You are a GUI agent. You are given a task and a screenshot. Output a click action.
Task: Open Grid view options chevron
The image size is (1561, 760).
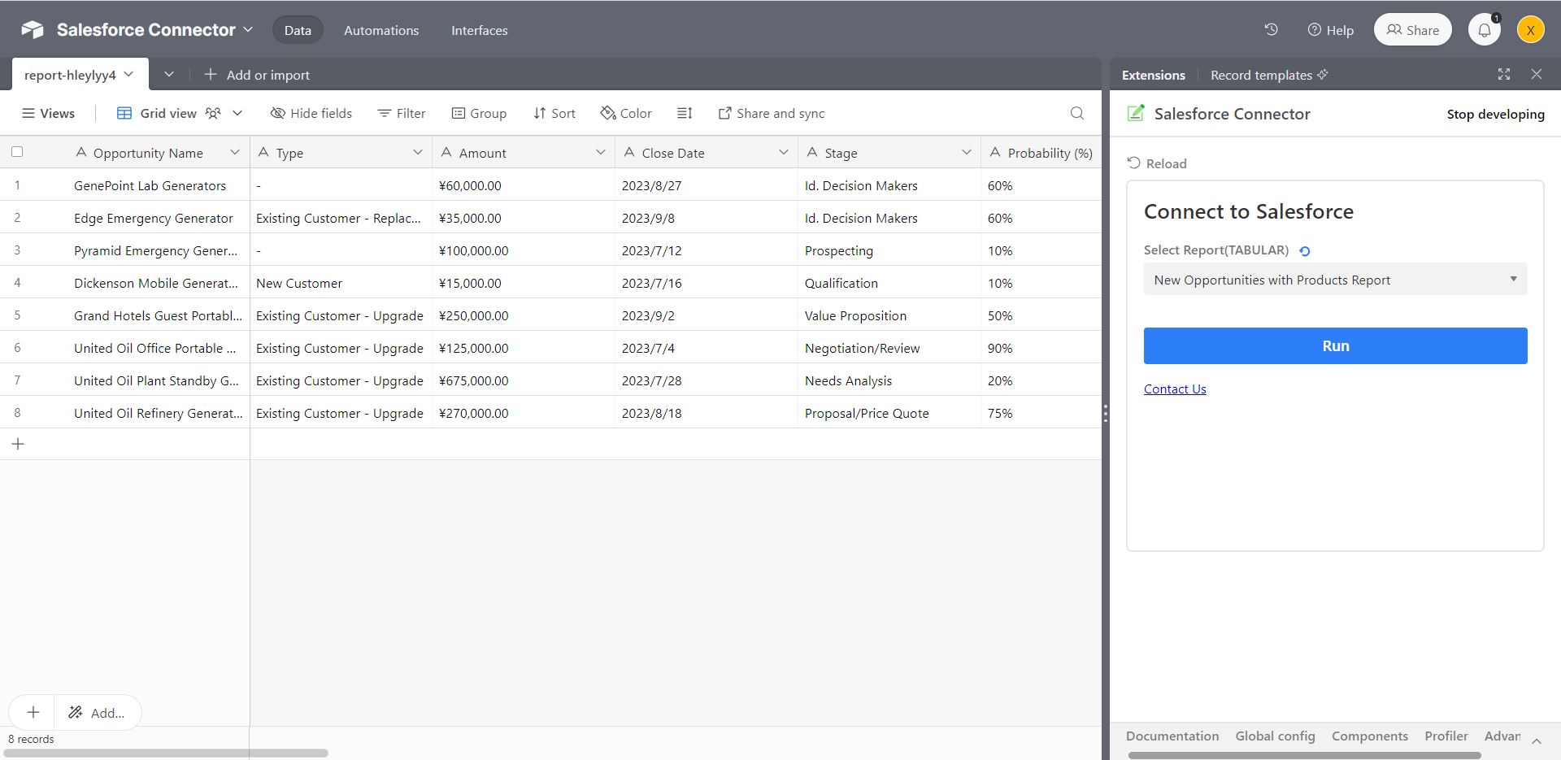pyautogui.click(x=237, y=113)
